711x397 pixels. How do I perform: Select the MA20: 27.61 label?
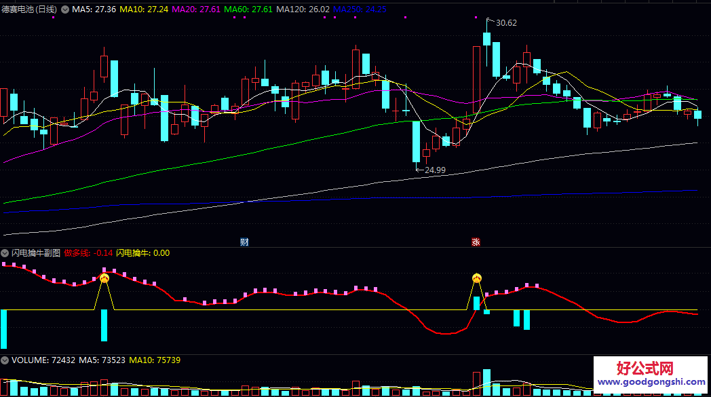coord(196,10)
